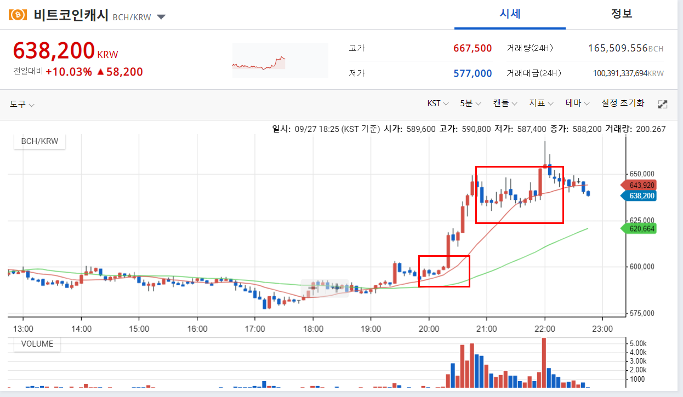This screenshot has height=397, width=683.
Task: Click the 165,509.556 BCH 24H volume
Action: pyautogui.click(x=625, y=48)
